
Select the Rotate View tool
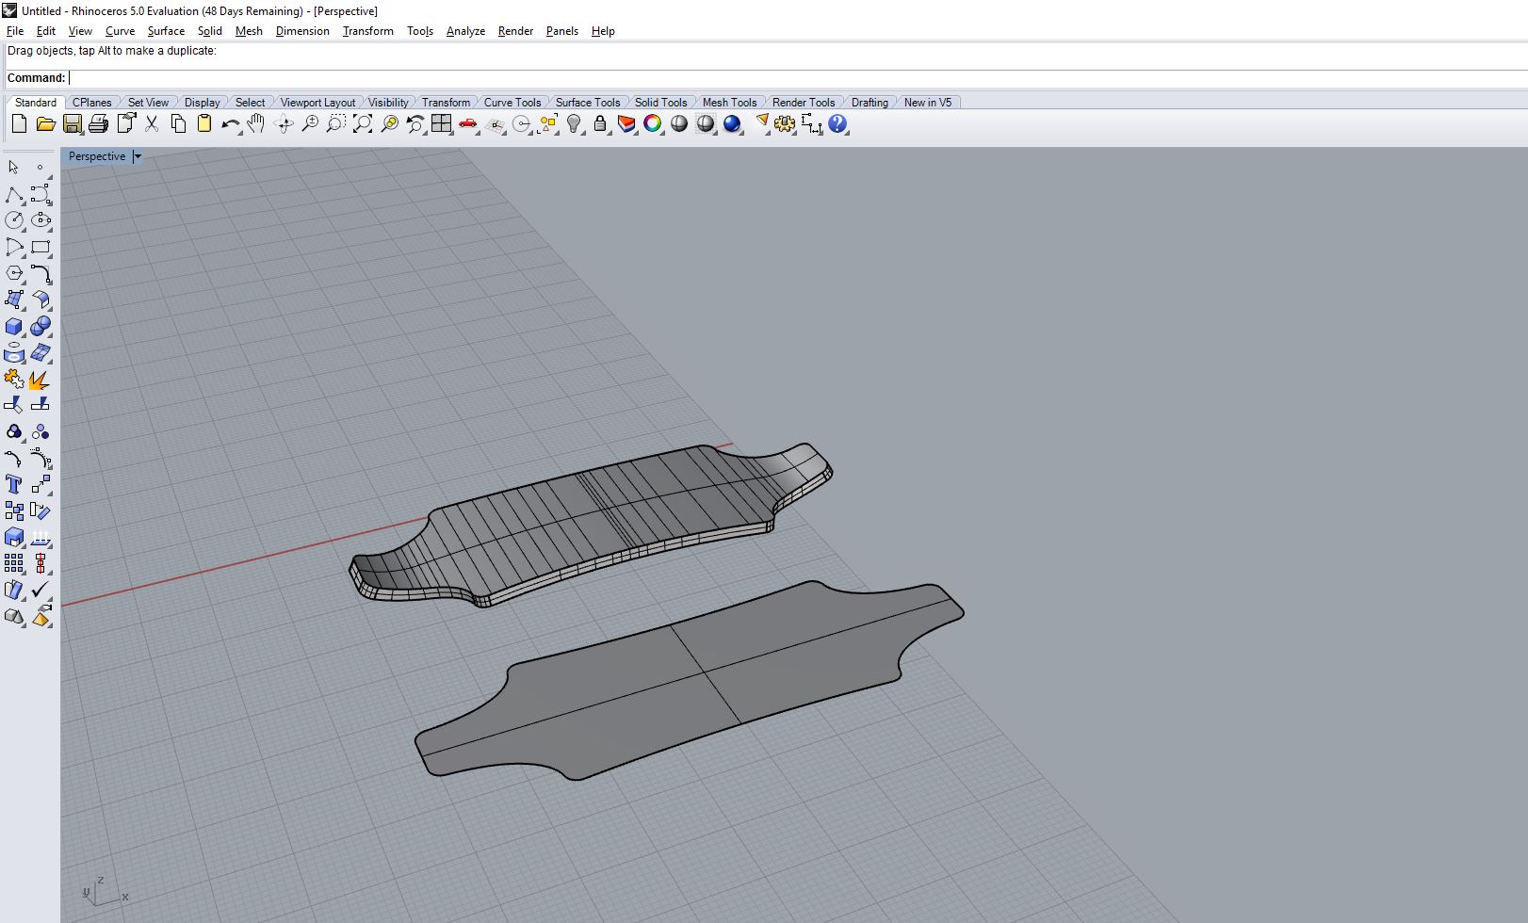click(284, 123)
